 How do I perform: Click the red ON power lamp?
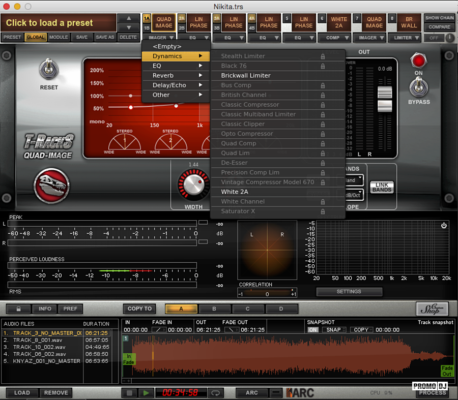(419, 60)
